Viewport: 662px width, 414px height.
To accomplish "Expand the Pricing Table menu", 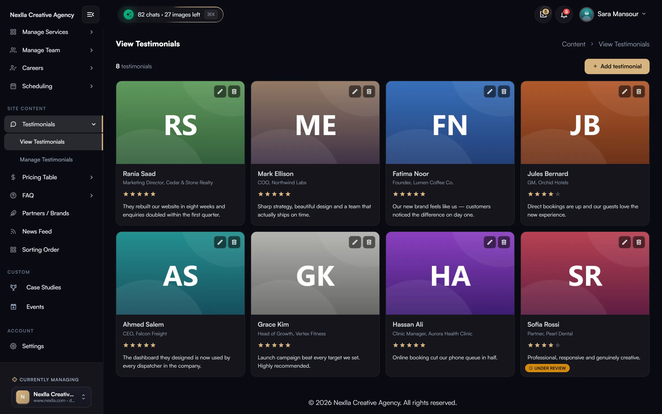I will (52, 177).
